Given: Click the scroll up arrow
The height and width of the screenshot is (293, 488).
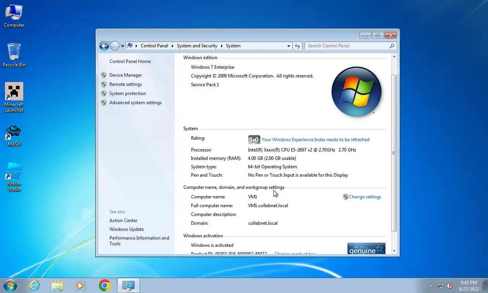Looking at the screenshot, I should pos(394,56).
